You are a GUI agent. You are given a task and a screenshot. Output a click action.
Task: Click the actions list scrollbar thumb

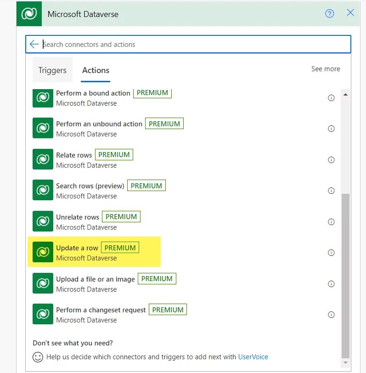pyautogui.click(x=345, y=276)
